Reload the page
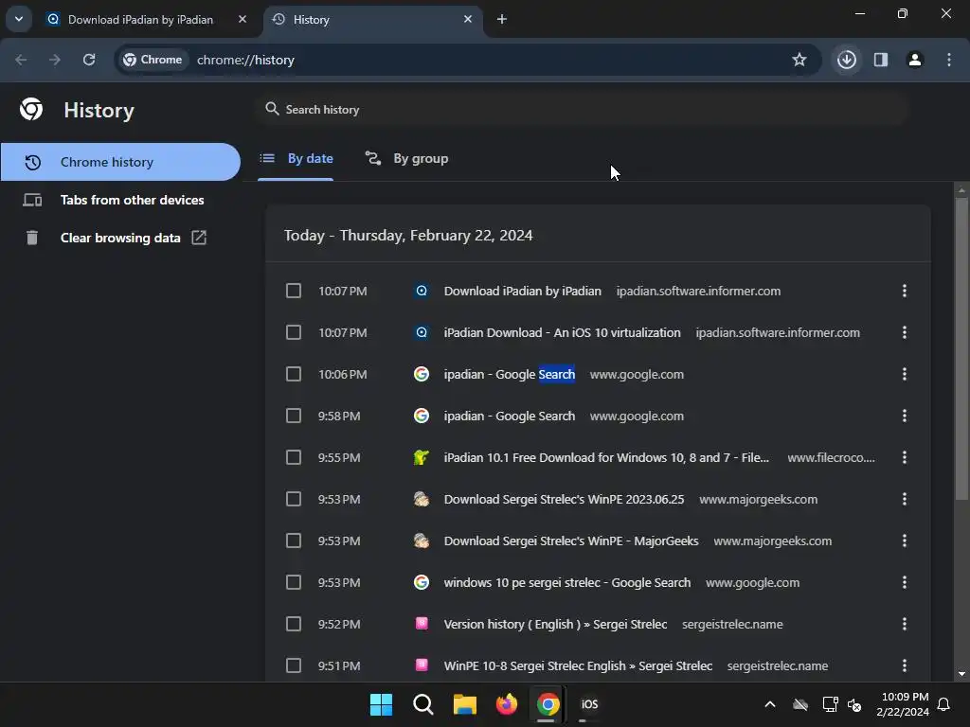 click(89, 60)
